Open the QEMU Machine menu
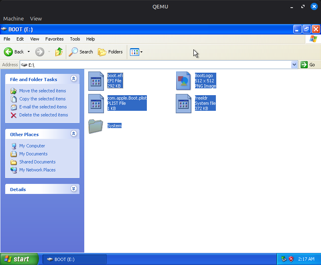The height and width of the screenshot is (265, 321). pos(13,18)
